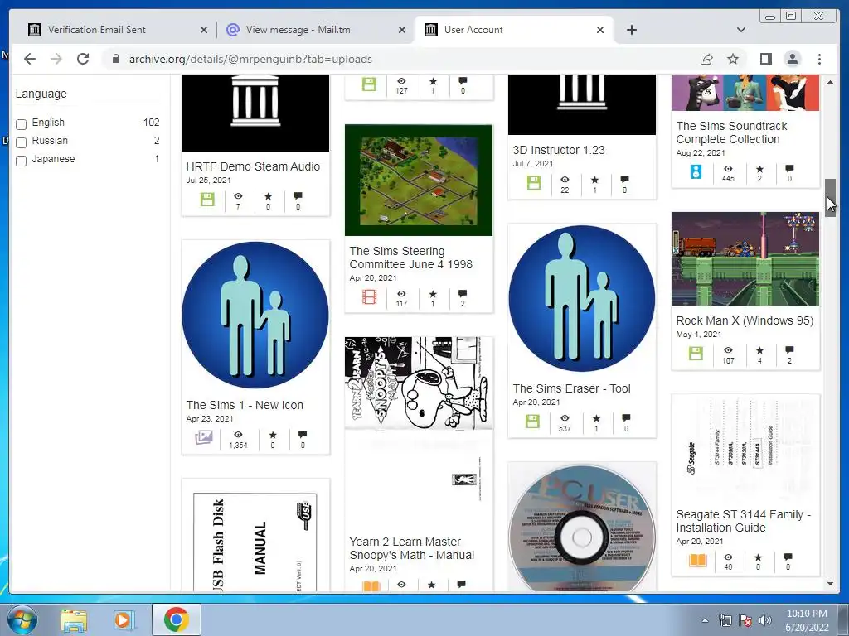
Task: Open The Sims Steering Committee June 4 1998
Action: coord(410,258)
